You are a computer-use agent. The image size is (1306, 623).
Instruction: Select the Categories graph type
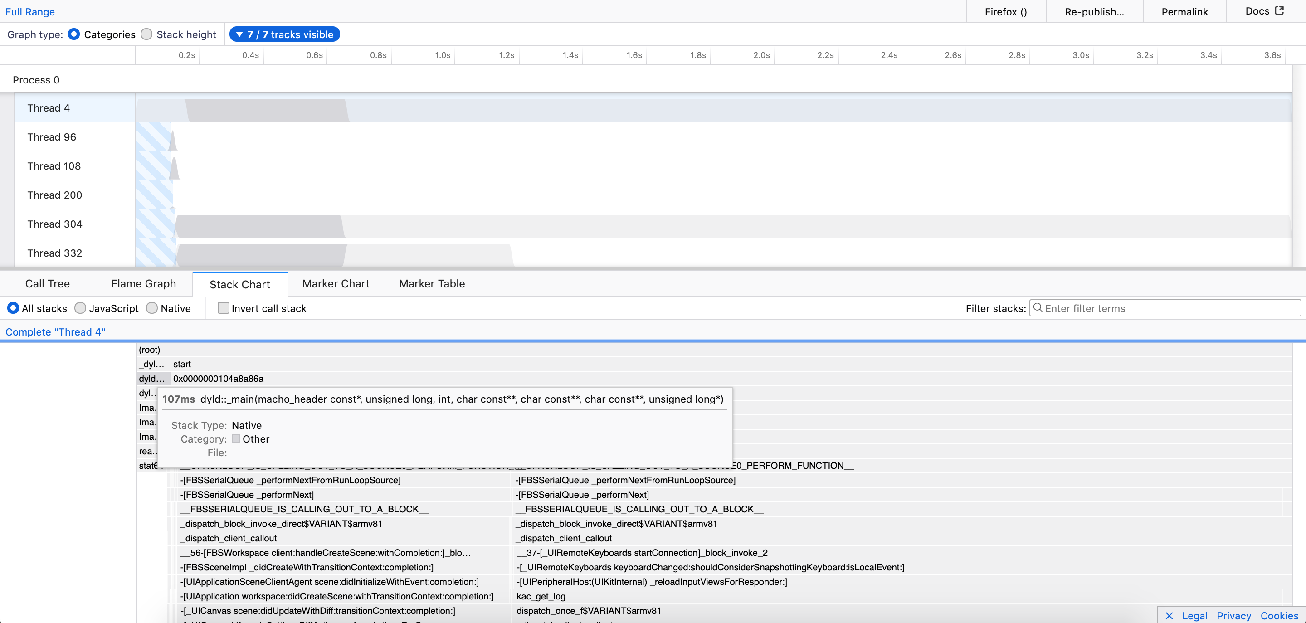[x=74, y=34]
